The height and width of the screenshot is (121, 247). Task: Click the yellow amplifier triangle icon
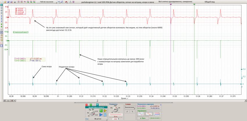click(x=105, y=111)
